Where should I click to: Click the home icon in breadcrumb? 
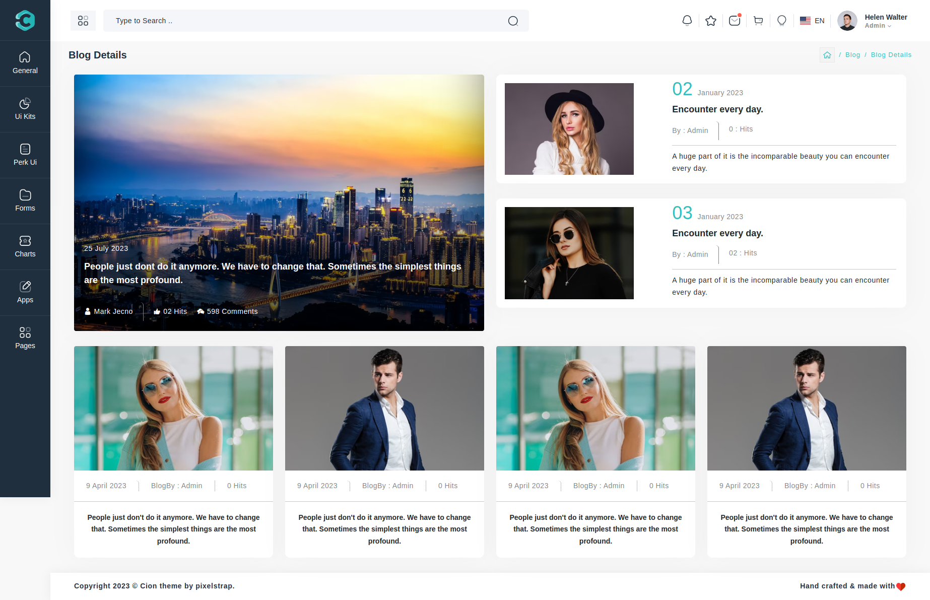[x=827, y=55]
